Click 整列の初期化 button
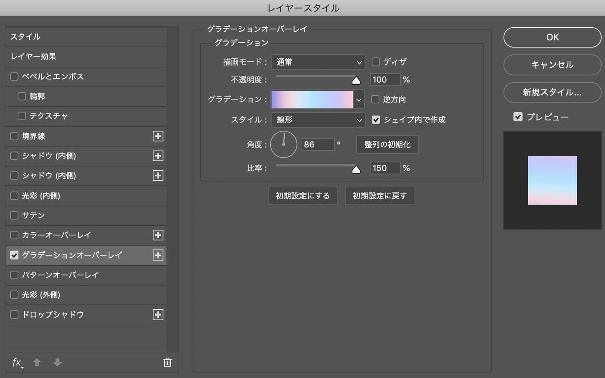The image size is (605, 378). click(388, 145)
